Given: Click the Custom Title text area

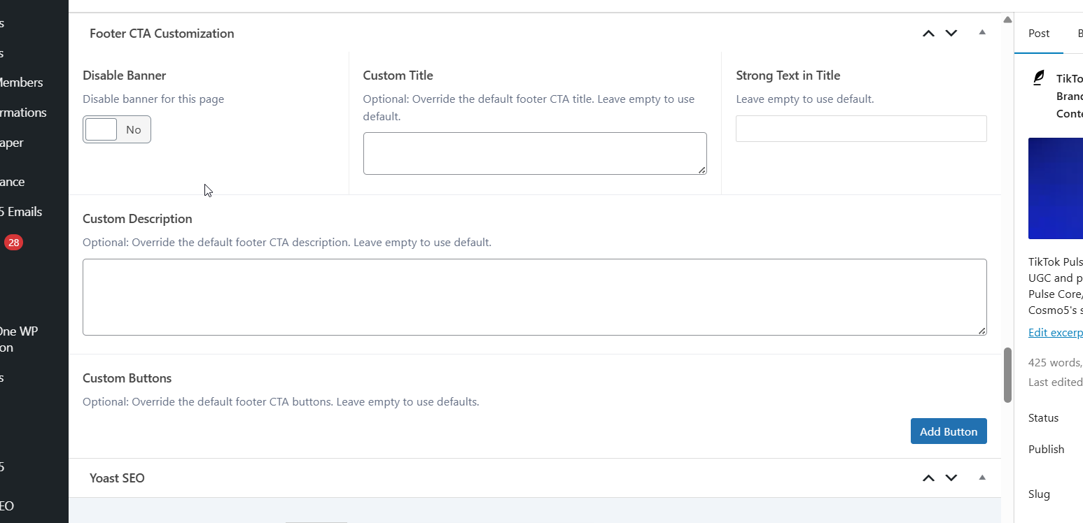Looking at the screenshot, I should (535, 153).
